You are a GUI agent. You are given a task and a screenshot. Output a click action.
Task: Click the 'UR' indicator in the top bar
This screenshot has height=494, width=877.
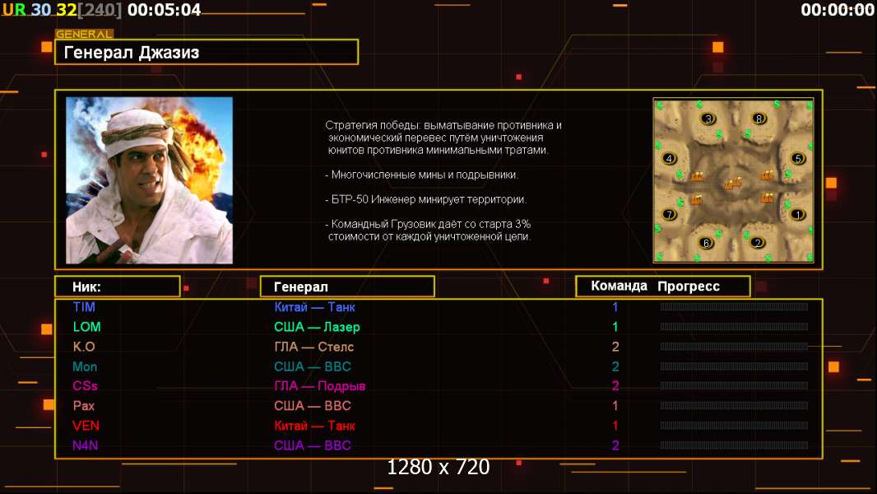click(14, 10)
